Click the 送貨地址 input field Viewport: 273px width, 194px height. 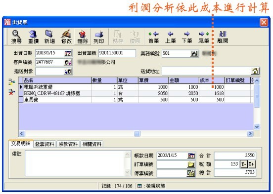[x=207, y=71]
